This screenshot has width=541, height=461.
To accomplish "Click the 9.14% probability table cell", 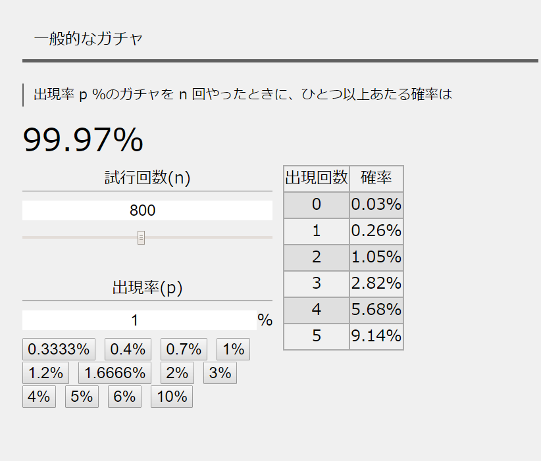I will [x=376, y=336].
